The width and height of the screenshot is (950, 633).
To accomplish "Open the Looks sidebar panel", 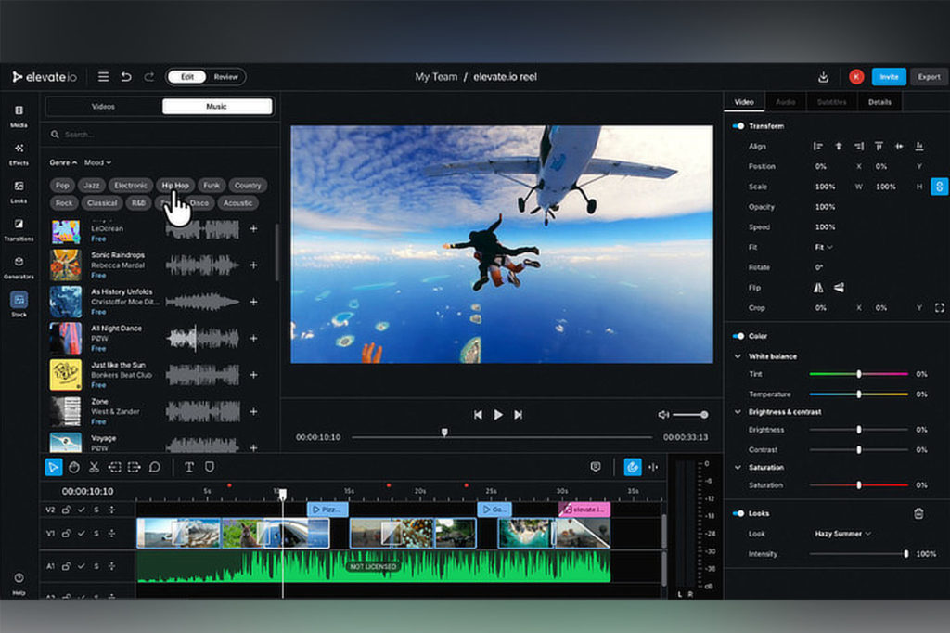I will pyautogui.click(x=19, y=191).
